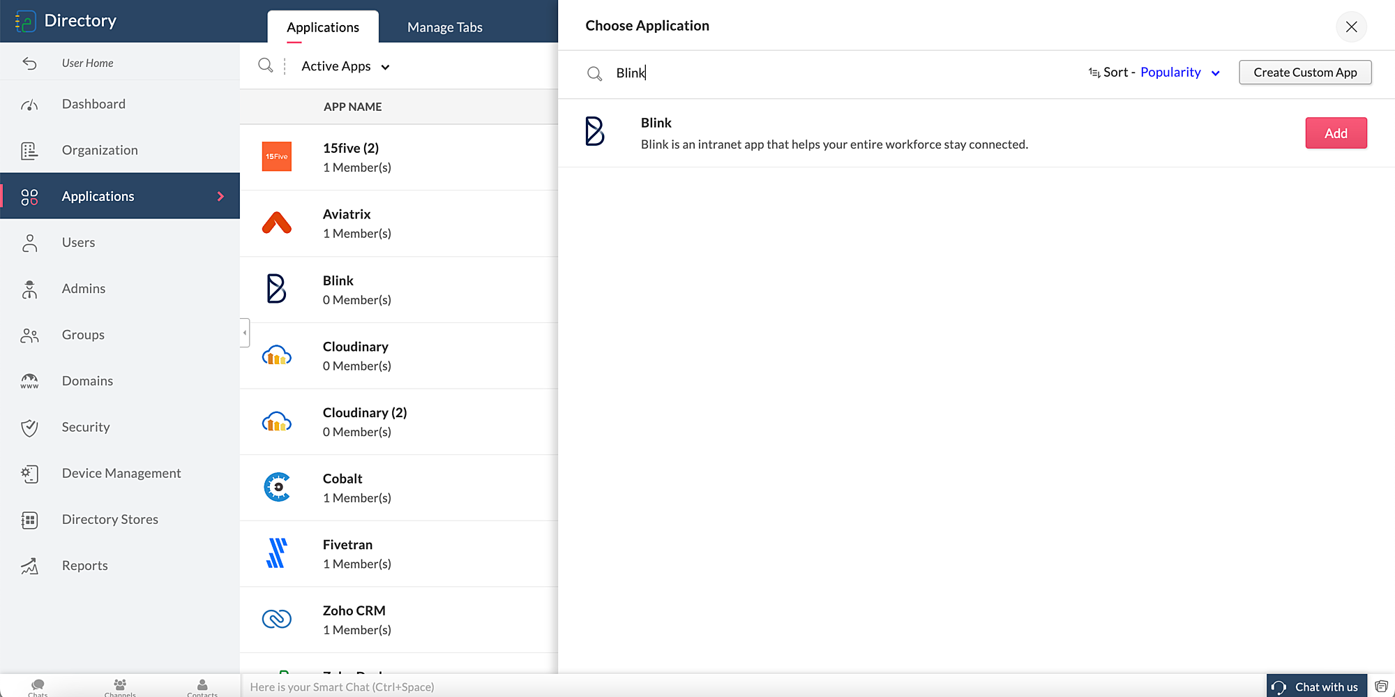Collapse the sidebar using the handle
The height and width of the screenshot is (697, 1395).
click(245, 333)
